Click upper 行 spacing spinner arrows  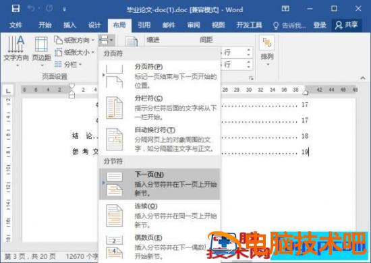point(248,53)
